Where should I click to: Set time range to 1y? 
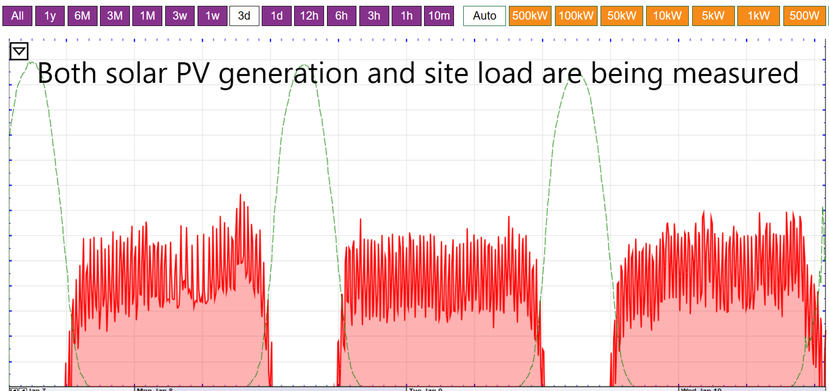point(50,16)
